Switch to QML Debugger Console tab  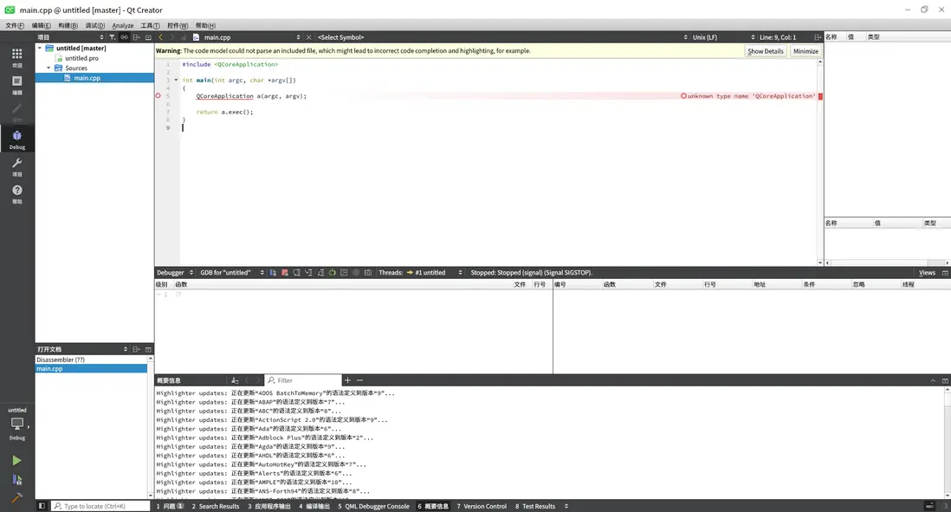pos(373,506)
